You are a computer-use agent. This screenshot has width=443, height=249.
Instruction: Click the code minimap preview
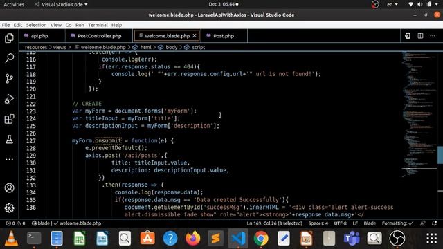pyautogui.click(x=419, y=114)
